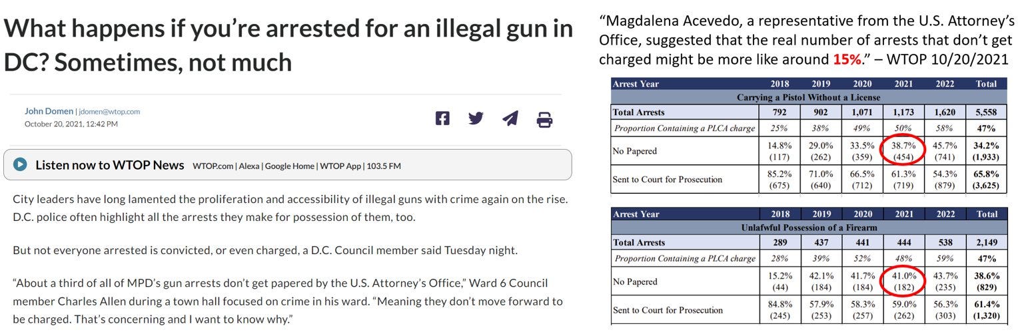Click the 5,558 total arrests cell
This screenshot has width=1018, height=332.
pyautogui.click(x=985, y=112)
